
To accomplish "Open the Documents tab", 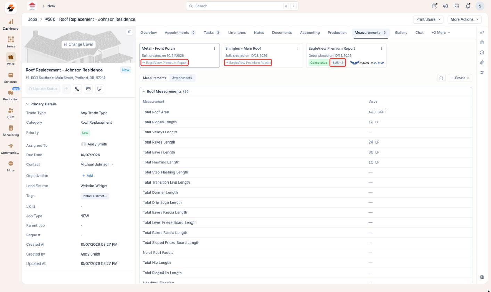I will [282, 33].
